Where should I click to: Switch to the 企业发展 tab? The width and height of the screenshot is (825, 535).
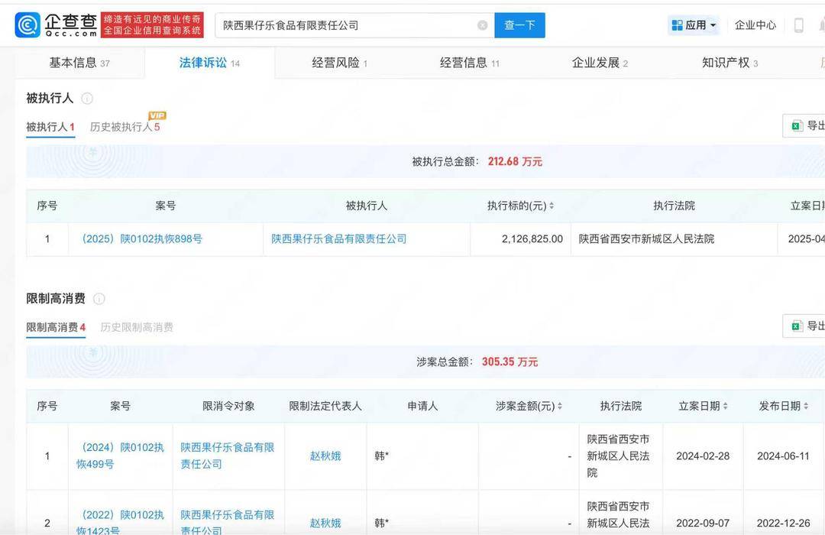[x=600, y=63]
